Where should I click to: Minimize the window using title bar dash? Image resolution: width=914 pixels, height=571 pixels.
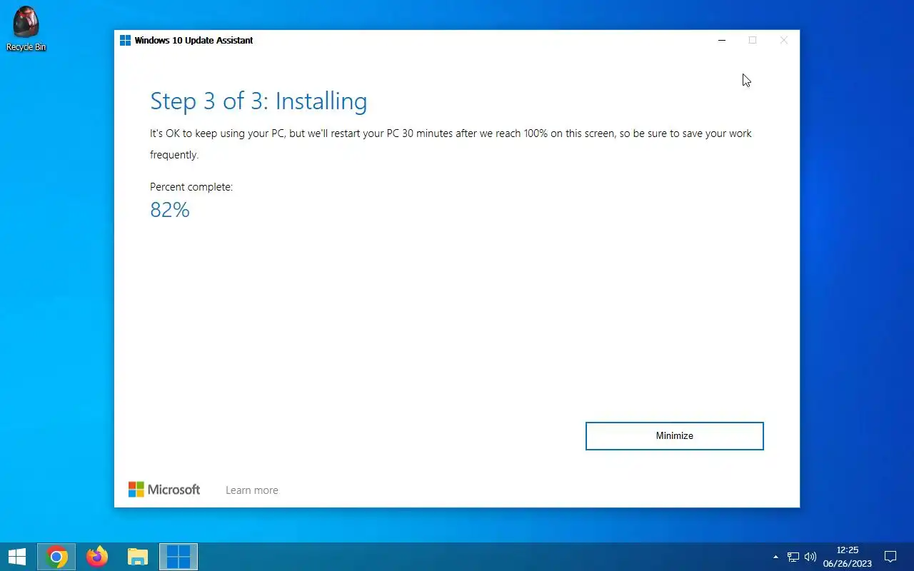point(722,41)
